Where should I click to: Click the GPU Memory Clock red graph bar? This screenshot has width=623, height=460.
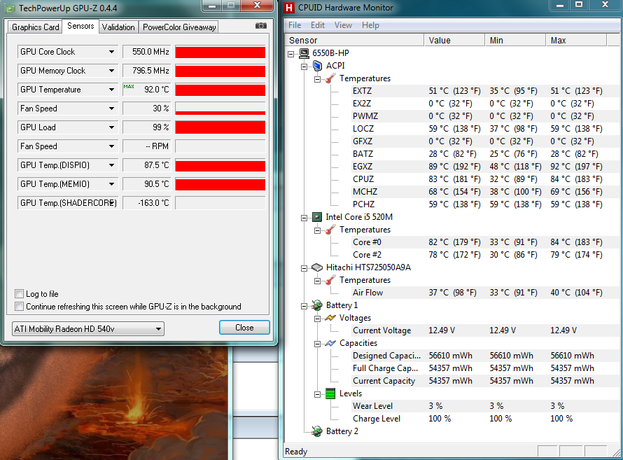pyautogui.click(x=220, y=71)
